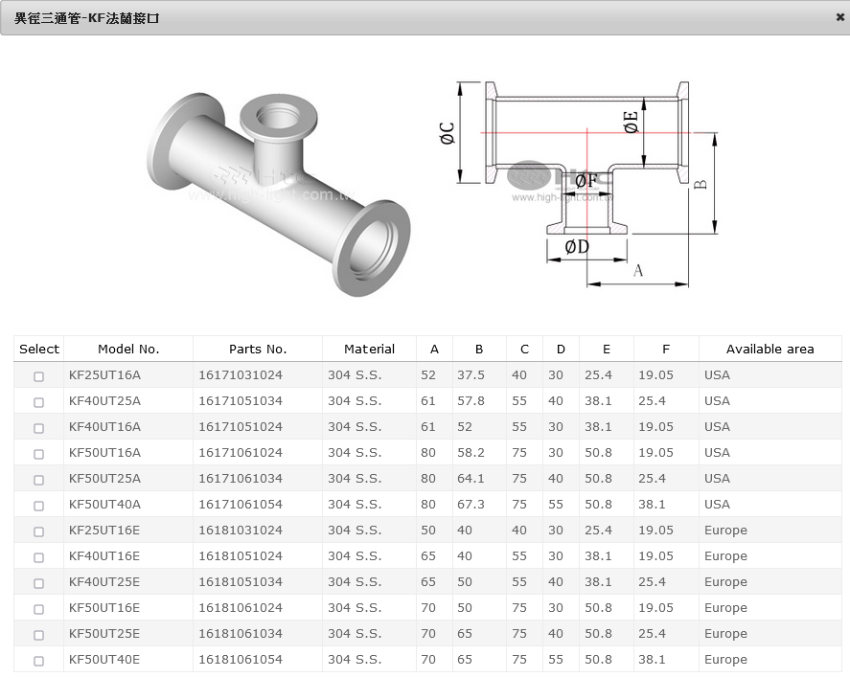Check the box beside KF50UT25E
The height and width of the screenshot is (678, 850).
click(x=39, y=635)
